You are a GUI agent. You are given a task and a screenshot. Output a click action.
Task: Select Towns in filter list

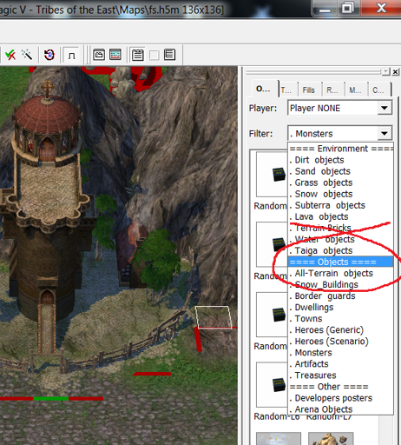[x=340, y=318]
